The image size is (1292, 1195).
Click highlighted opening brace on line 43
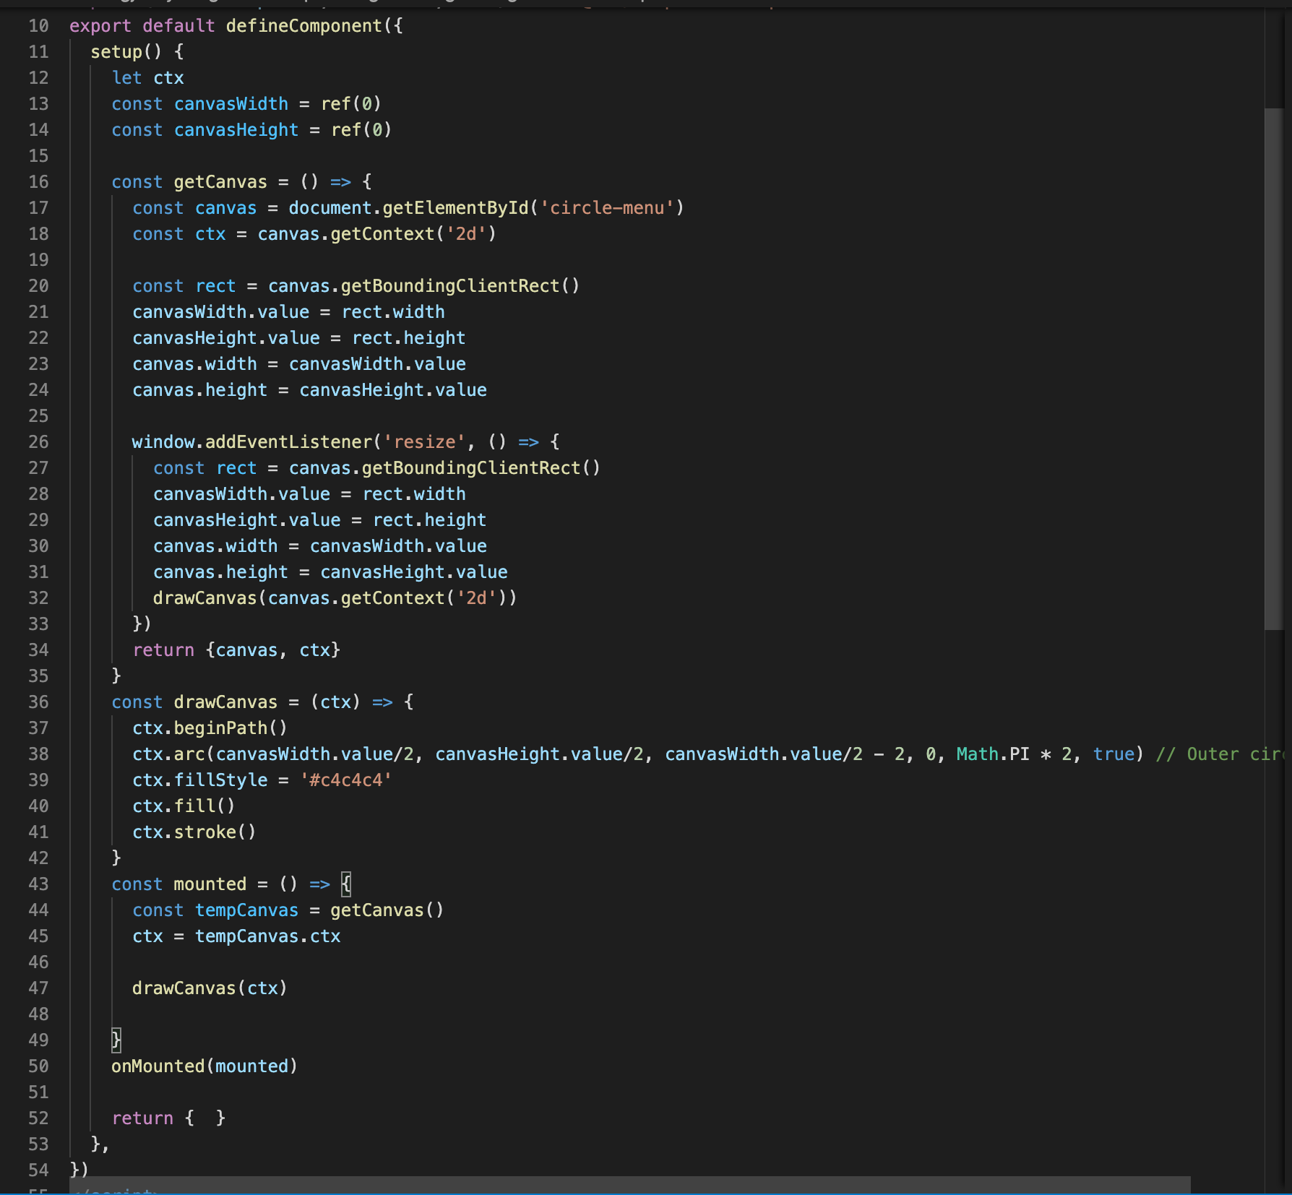tap(346, 884)
